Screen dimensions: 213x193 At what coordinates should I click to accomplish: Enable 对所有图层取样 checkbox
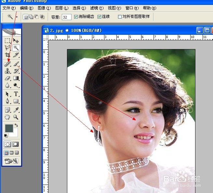[120, 17]
